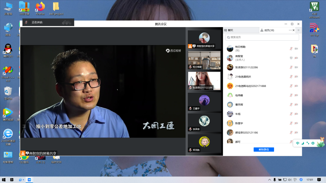This screenshot has width=326, height=183.
Task: Select member 包伟峰 in list
Action: pyautogui.click(x=262, y=95)
